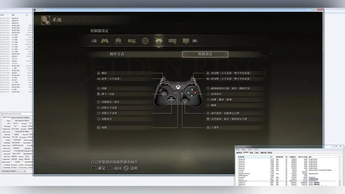Switch to the Sensors tab in GPU-Z
The image size is (345, 194).
tap(13, 117)
